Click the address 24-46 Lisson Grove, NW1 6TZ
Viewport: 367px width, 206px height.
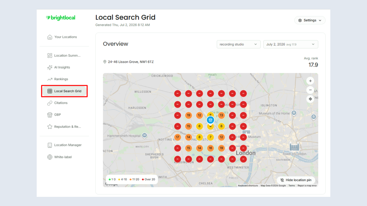click(131, 62)
